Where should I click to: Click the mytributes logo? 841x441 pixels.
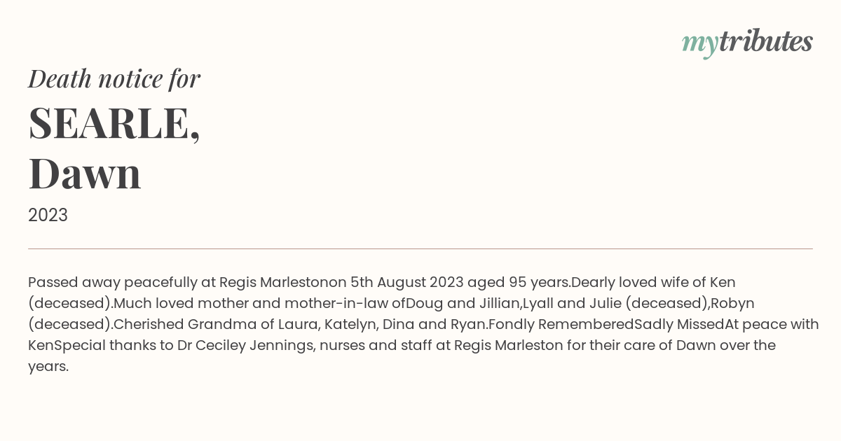pos(747,43)
